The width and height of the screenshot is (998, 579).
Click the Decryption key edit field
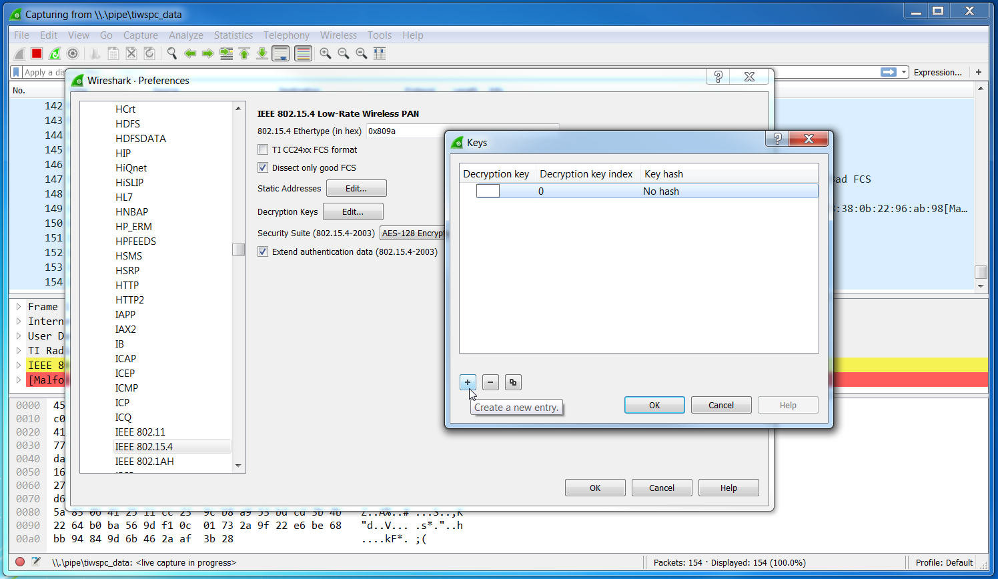(x=488, y=191)
